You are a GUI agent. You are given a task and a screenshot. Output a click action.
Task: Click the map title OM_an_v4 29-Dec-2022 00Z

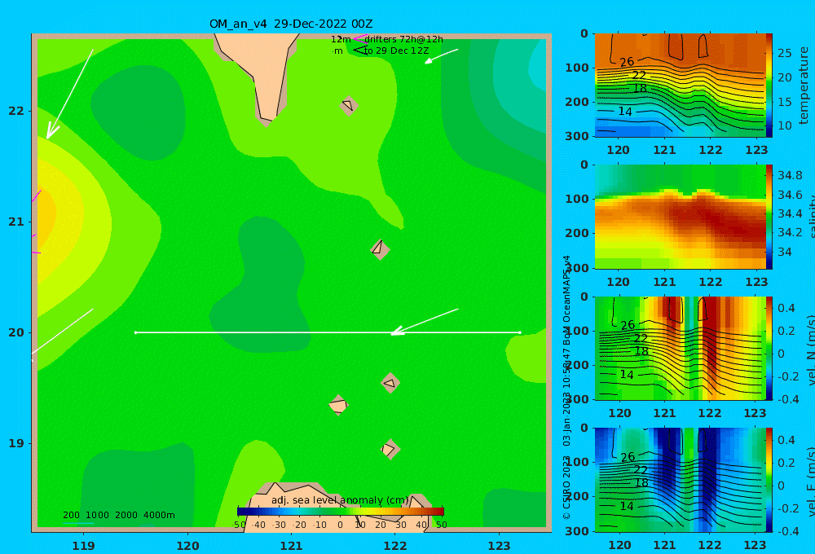coord(291,24)
